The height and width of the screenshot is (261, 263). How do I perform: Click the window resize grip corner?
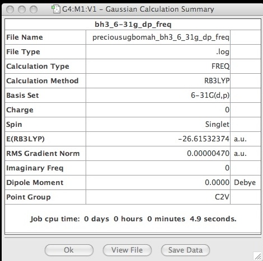[x=258, y=257]
